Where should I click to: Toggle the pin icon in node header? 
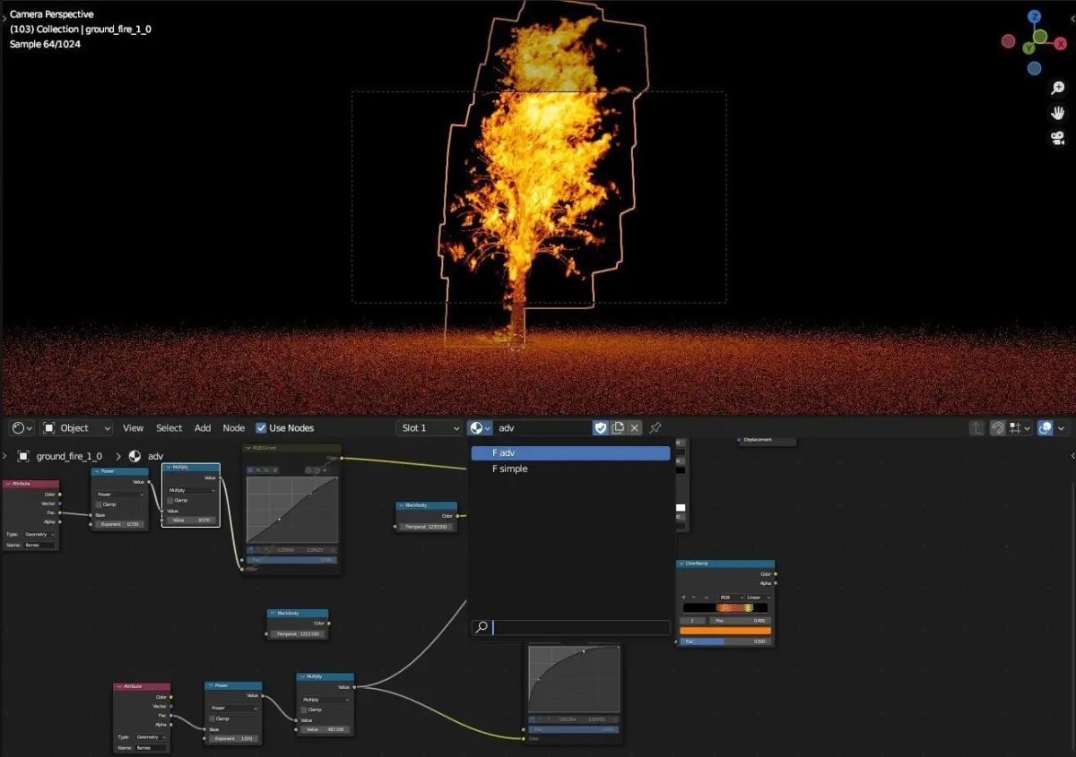655,428
